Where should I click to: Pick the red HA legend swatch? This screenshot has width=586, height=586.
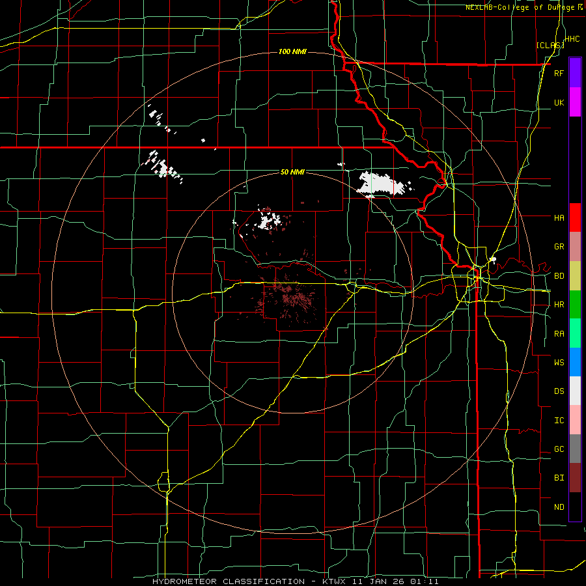pyautogui.click(x=575, y=217)
